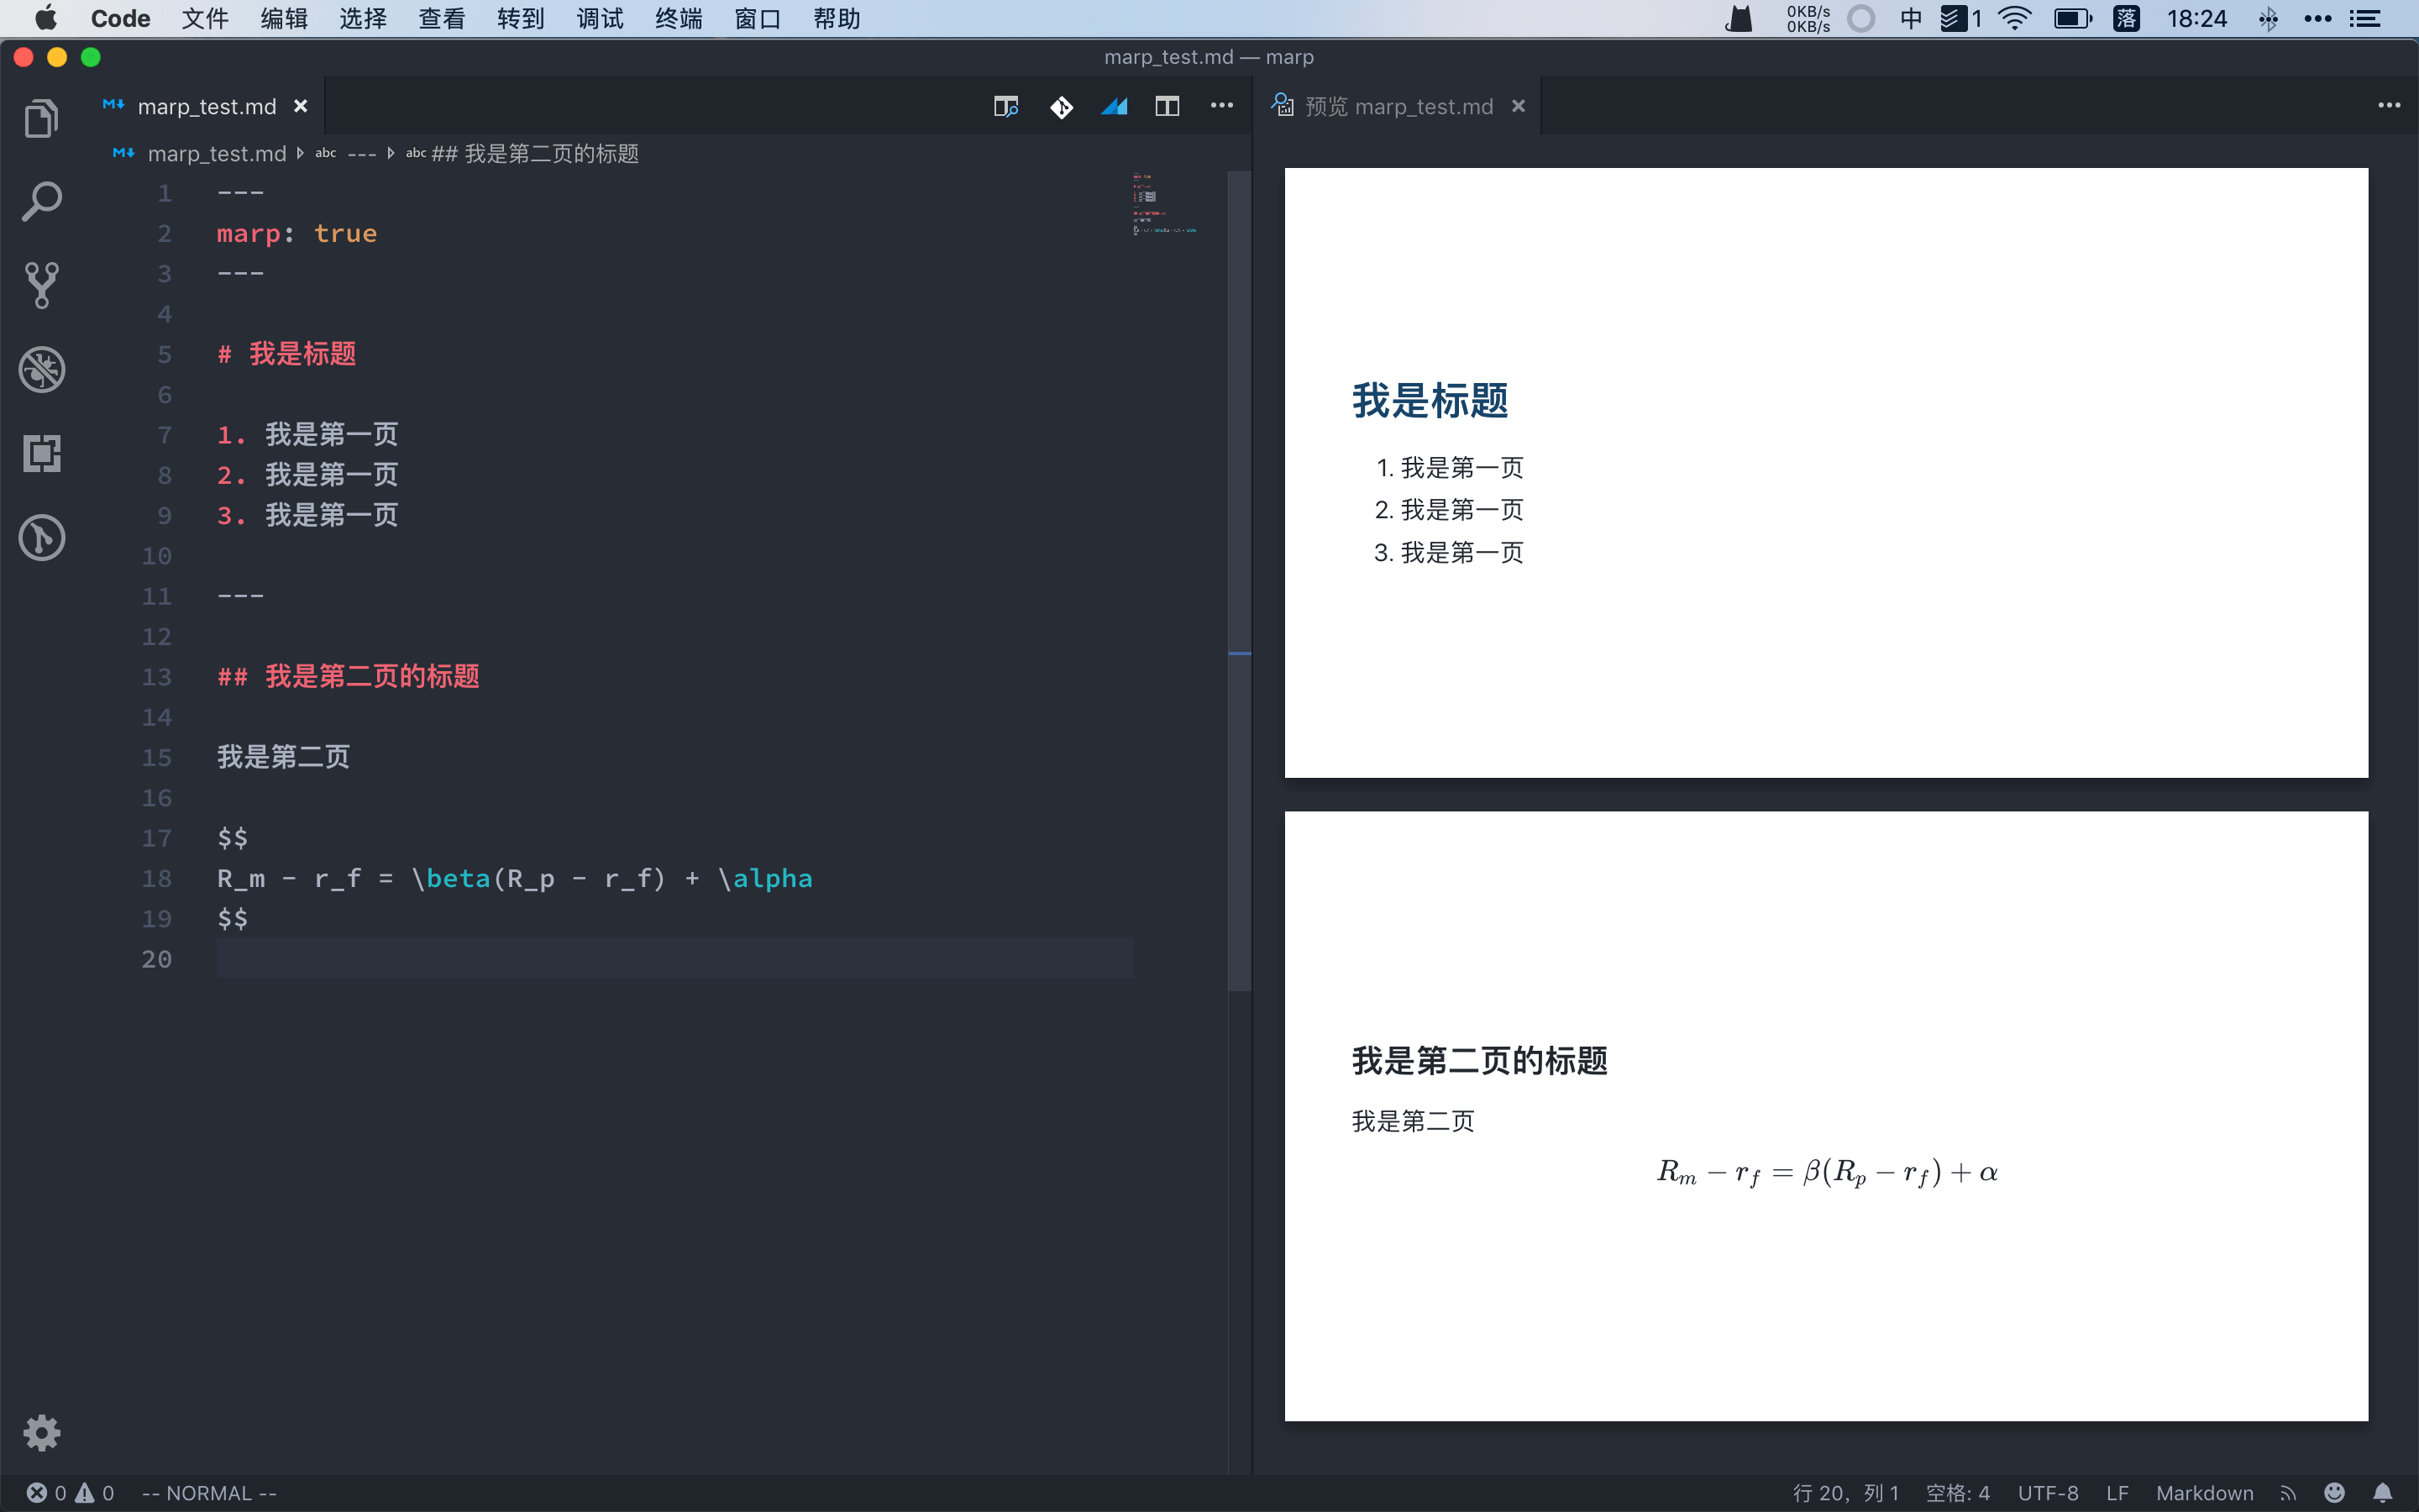Click the Open Preview to the Side icon
2419x1512 pixels.
(1005, 106)
